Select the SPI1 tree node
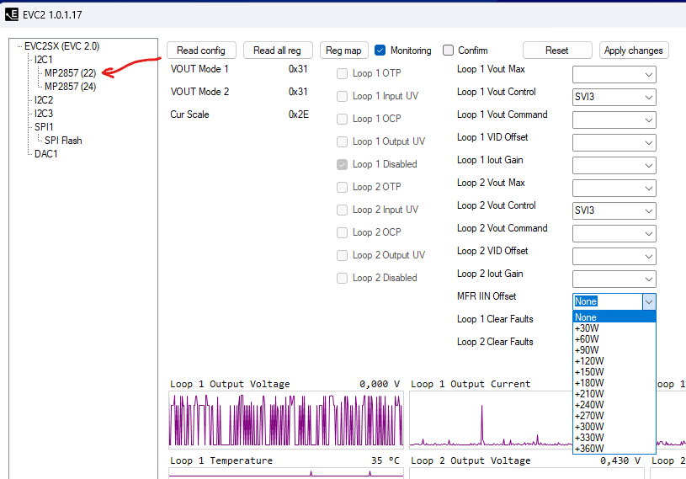This screenshot has width=686, height=479. 44,127
